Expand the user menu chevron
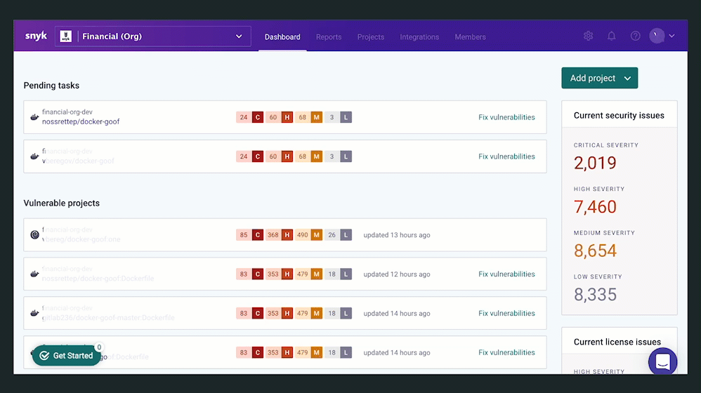The height and width of the screenshot is (393, 701). pyautogui.click(x=672, y=36)
